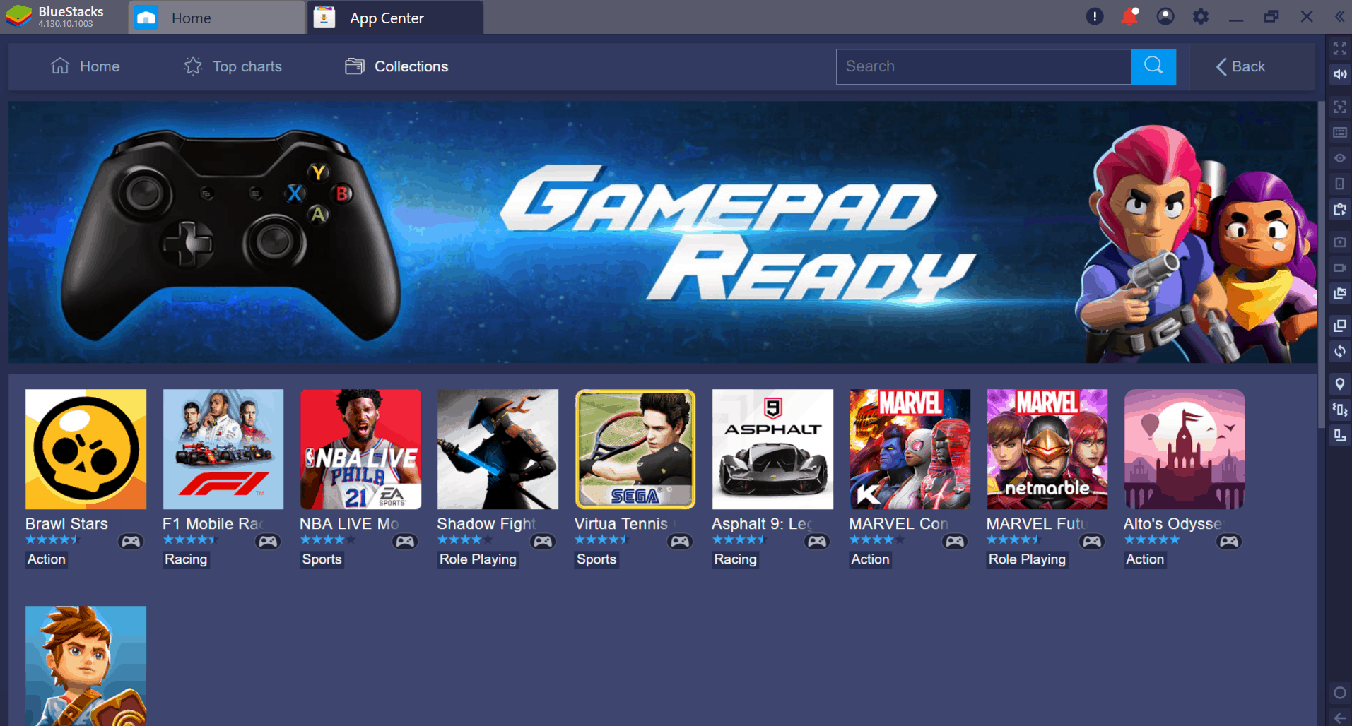The width and height of the screenshot is (1352, 726).
Task: Open notifications bell
Action: pos(1130,16)
